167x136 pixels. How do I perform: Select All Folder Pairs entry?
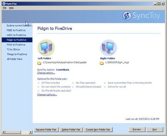point(17,59)
